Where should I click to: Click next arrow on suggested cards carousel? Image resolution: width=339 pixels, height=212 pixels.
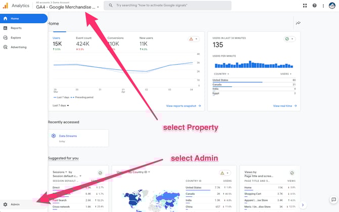(303, 205)
